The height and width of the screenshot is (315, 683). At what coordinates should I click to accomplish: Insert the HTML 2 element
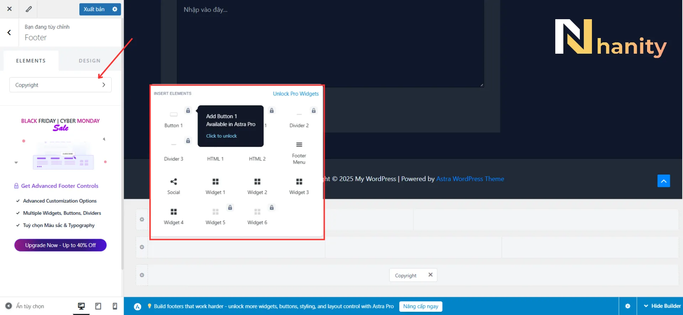coord(257,159)
